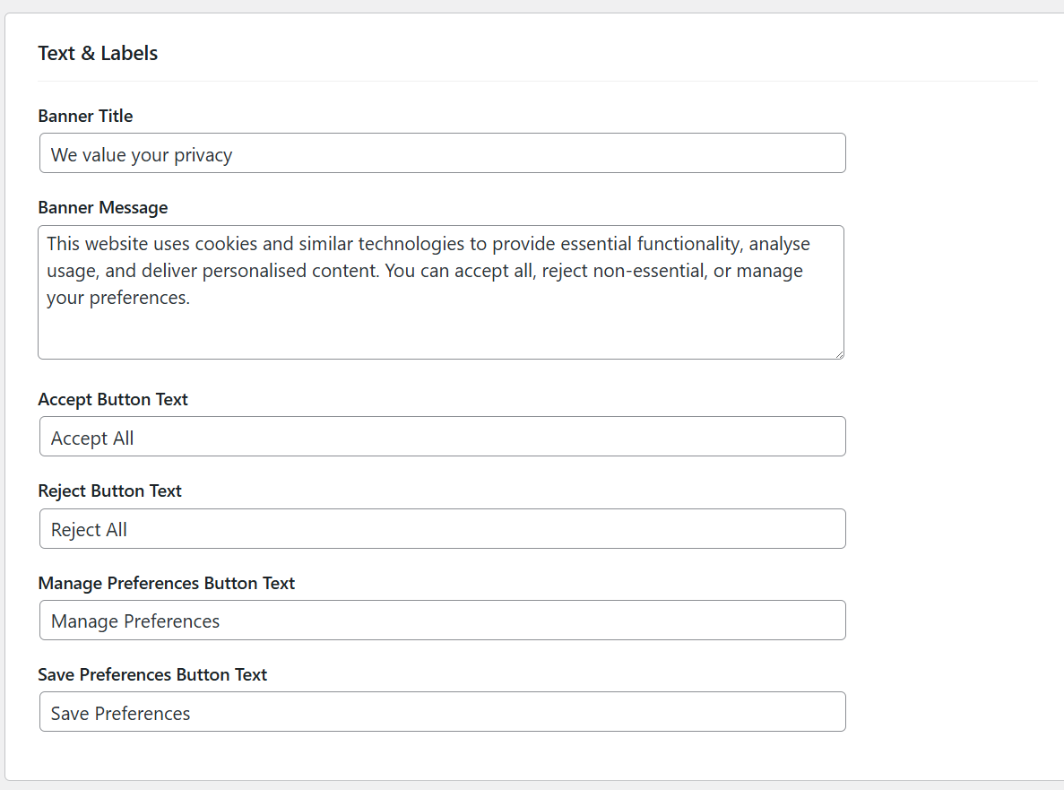Click the divider line below "Text & Labels"
This screenshot has height=790, width=1064.
[538, 82]
